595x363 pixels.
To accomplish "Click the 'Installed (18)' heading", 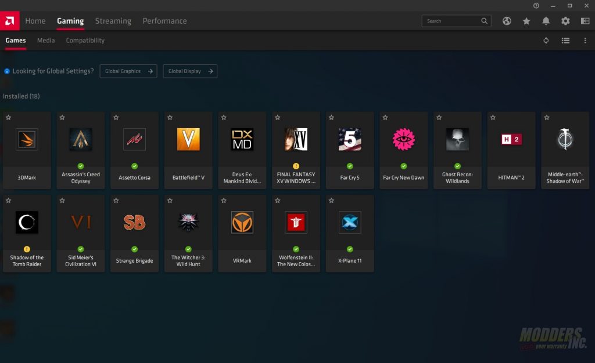I will (21, 96).
